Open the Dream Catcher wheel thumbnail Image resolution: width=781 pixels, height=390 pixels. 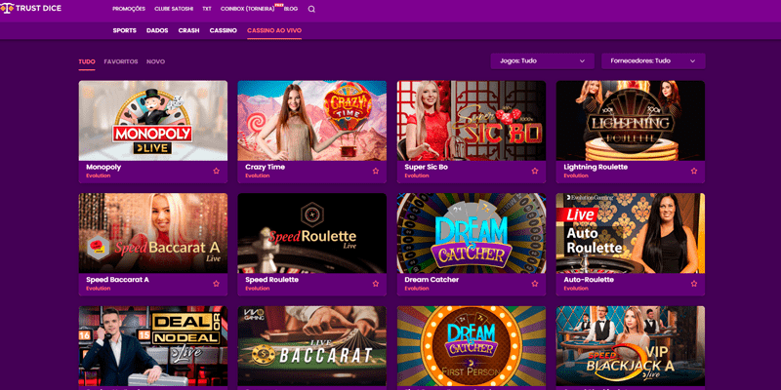(x=472, y=233)
